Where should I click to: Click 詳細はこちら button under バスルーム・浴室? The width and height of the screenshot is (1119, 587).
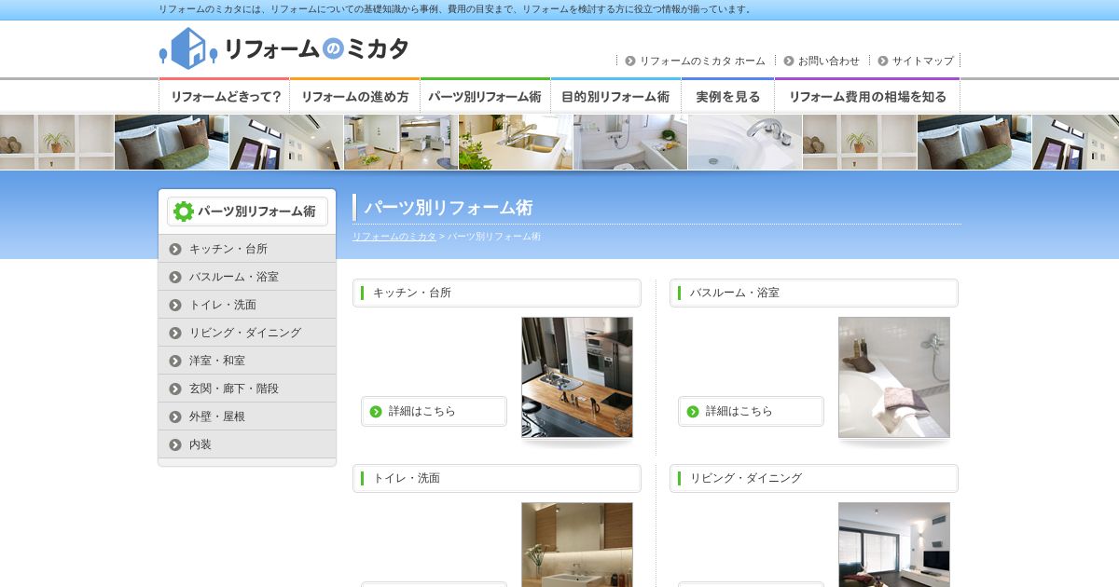[x=751, y=411]
